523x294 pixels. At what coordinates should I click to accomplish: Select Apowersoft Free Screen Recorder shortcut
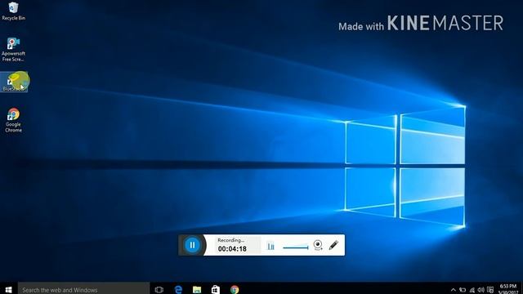[13, 50]
